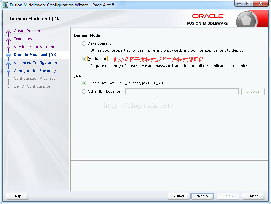The height and width of the screenshot is (204, 271).
Task: Go to the Create Domain step
Action: [27, 31]
